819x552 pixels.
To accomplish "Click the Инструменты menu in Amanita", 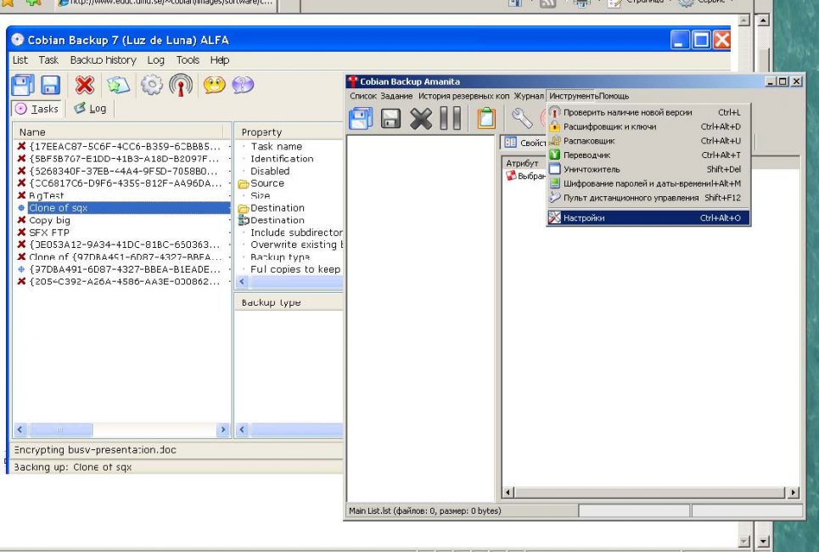I will coord(574,96).
